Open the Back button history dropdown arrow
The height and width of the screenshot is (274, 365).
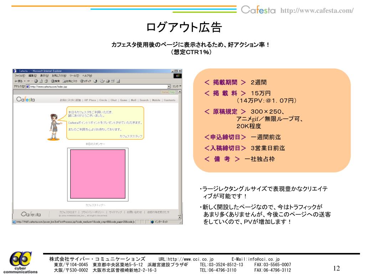(25, 81)
